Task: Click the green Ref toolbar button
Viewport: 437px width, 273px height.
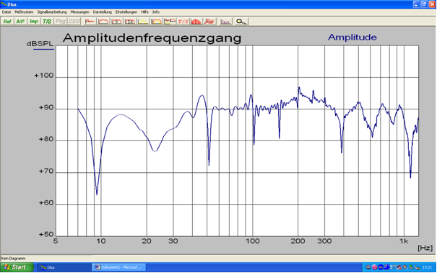Action: (x=7, y=22)
